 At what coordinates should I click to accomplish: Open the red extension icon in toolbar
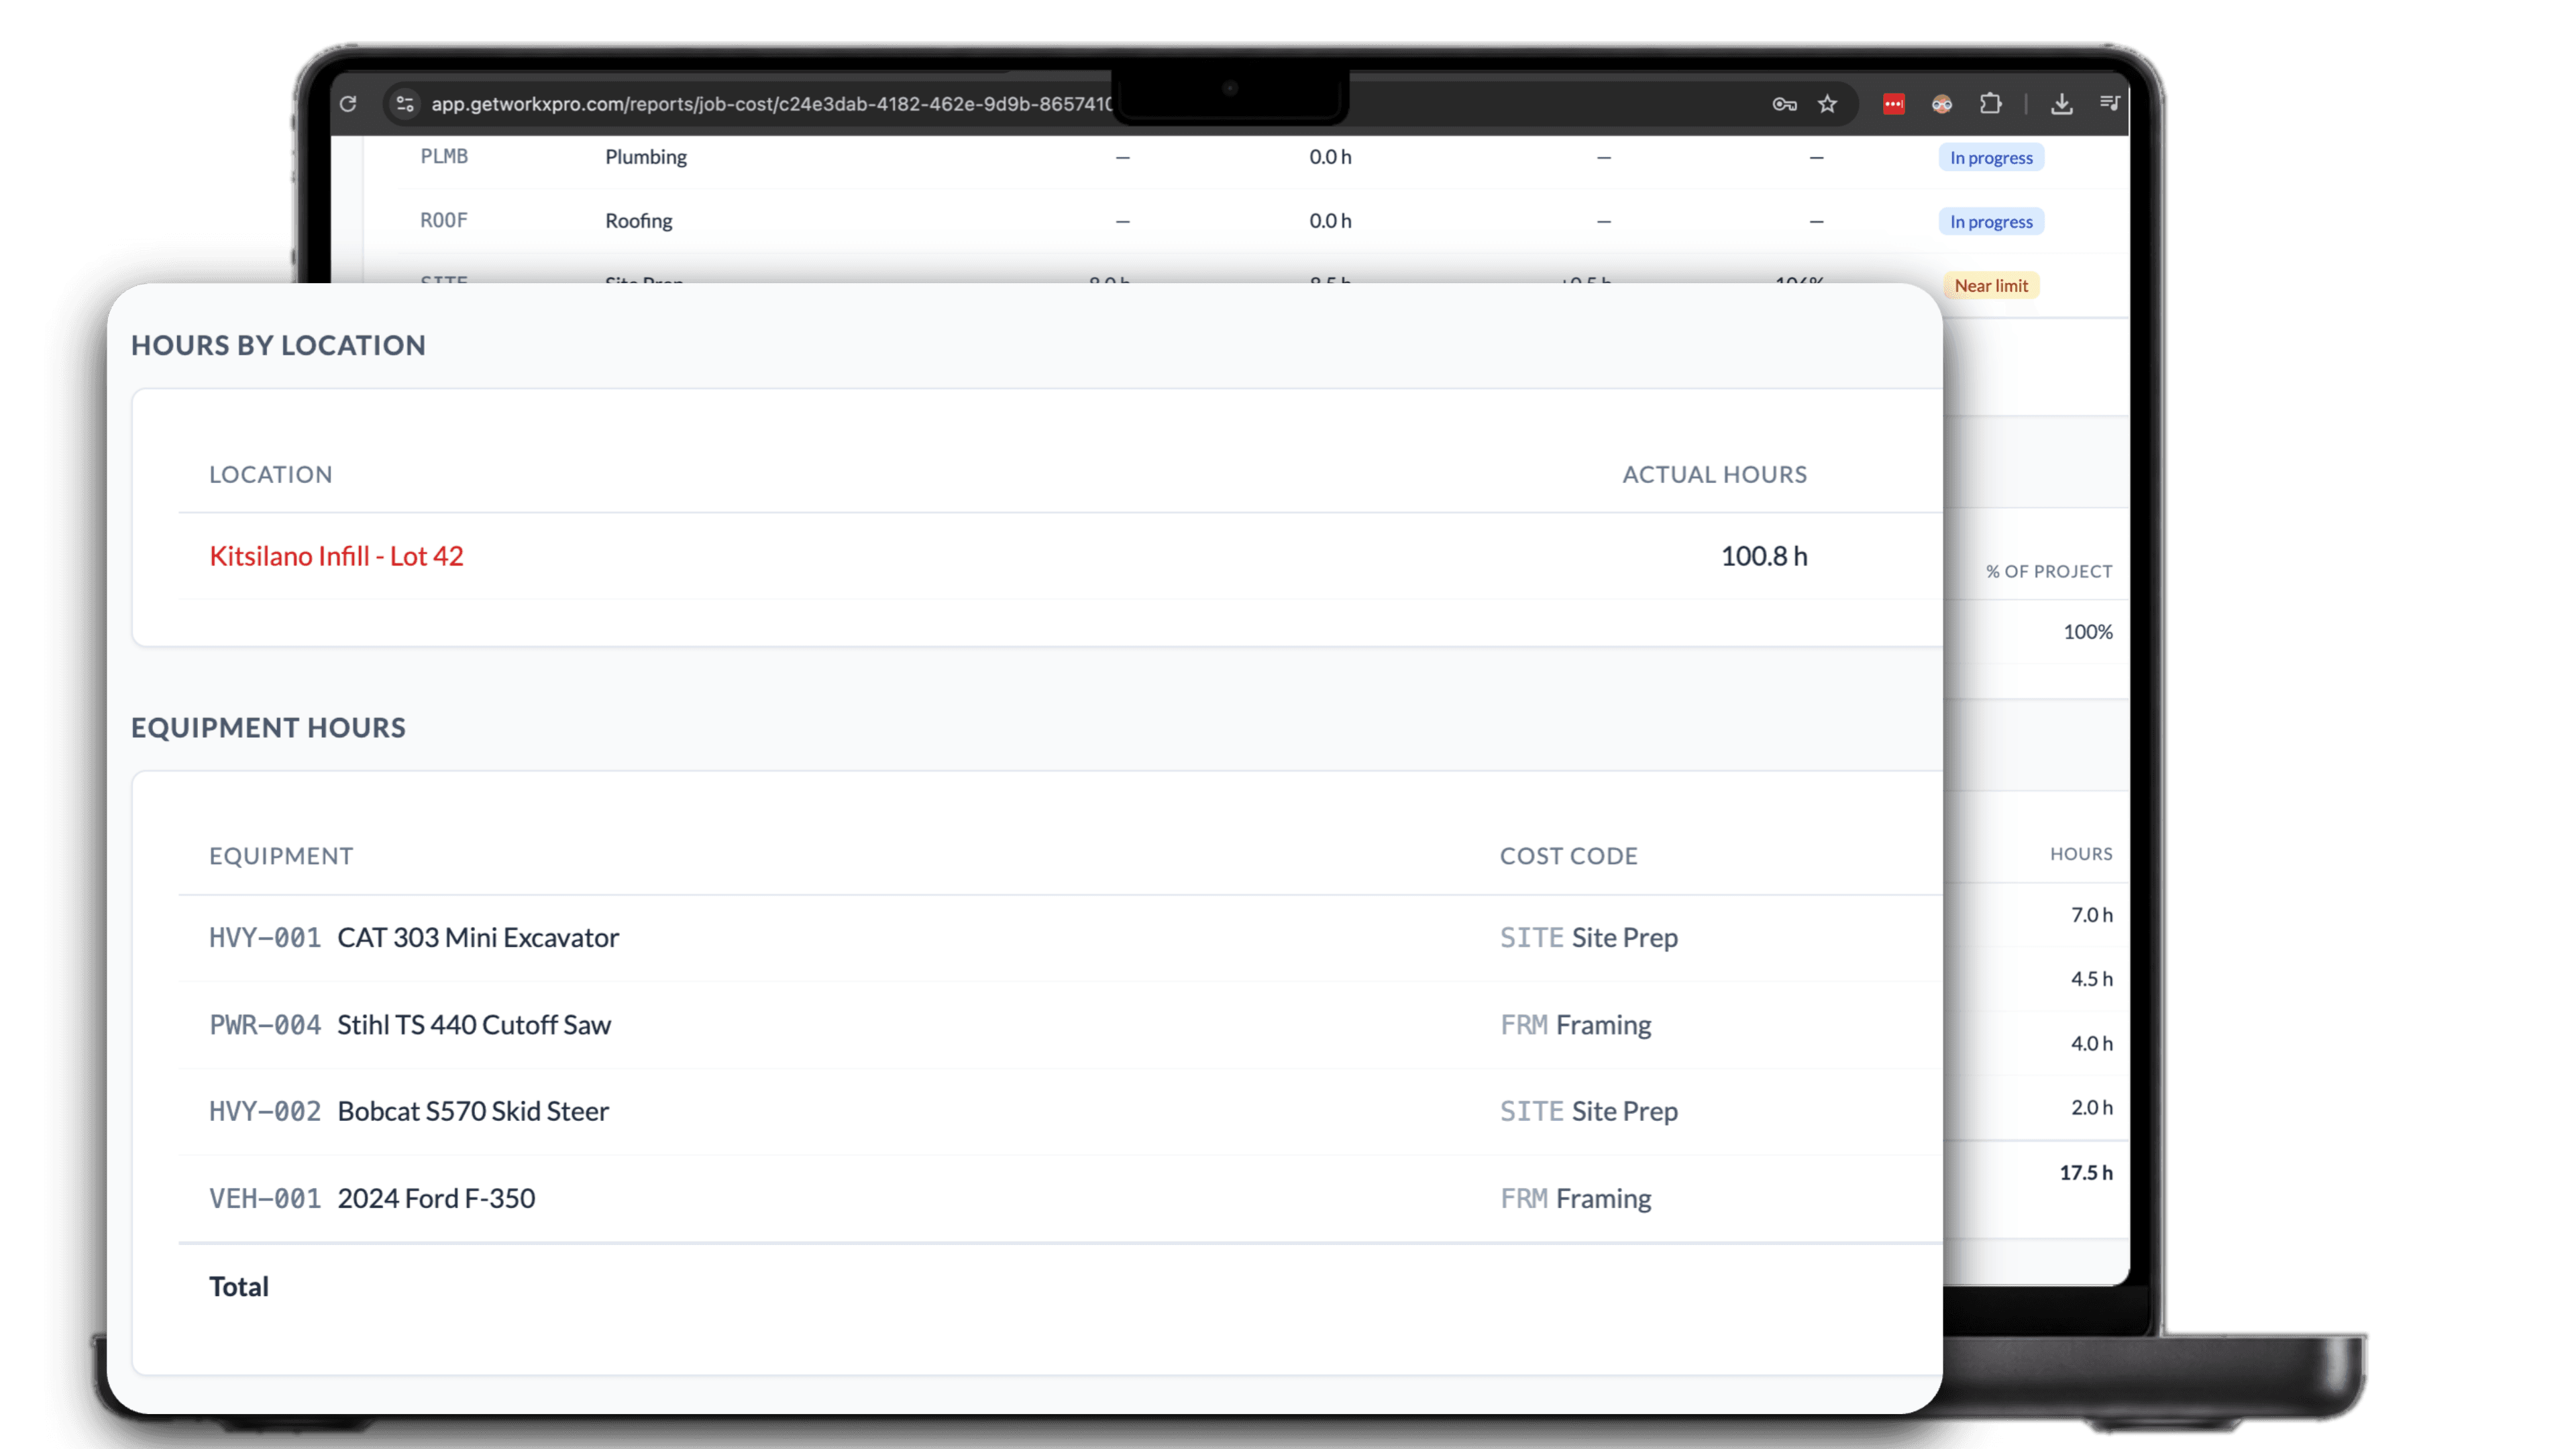coord(1894,104)
